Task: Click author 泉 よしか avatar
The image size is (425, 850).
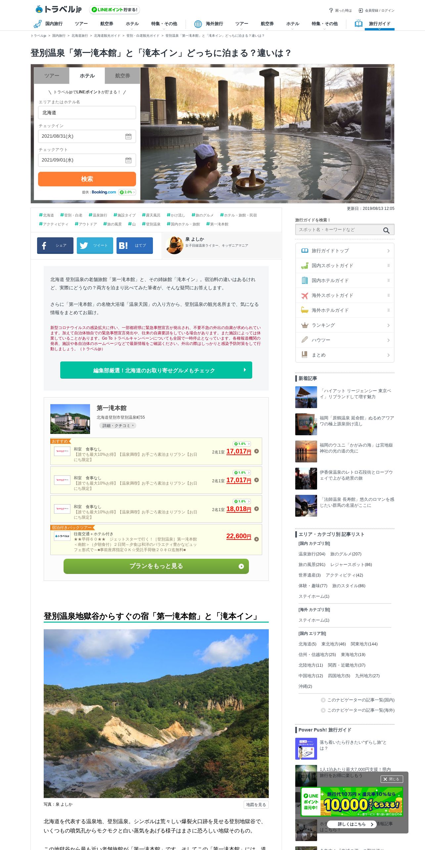Action: [174, 245]
